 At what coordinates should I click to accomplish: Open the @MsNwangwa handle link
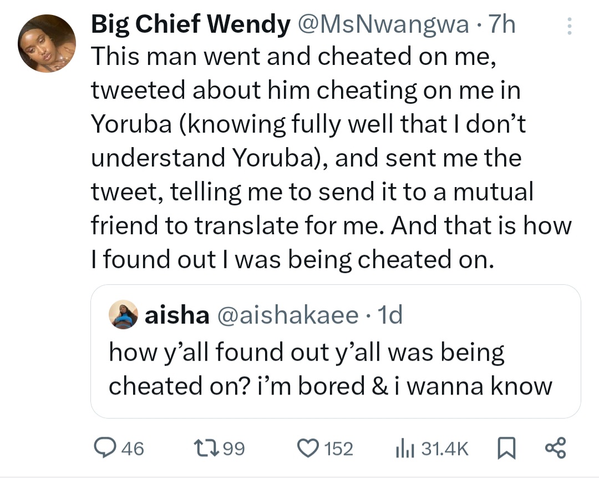[382, 25]
